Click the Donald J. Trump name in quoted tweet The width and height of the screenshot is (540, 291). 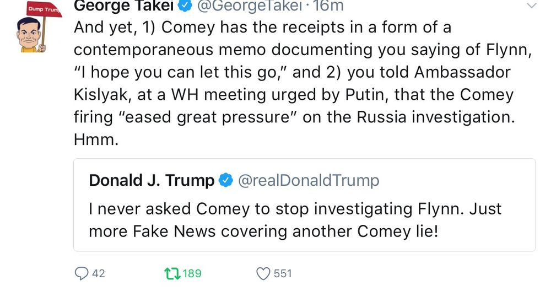(x=152, y=180)
